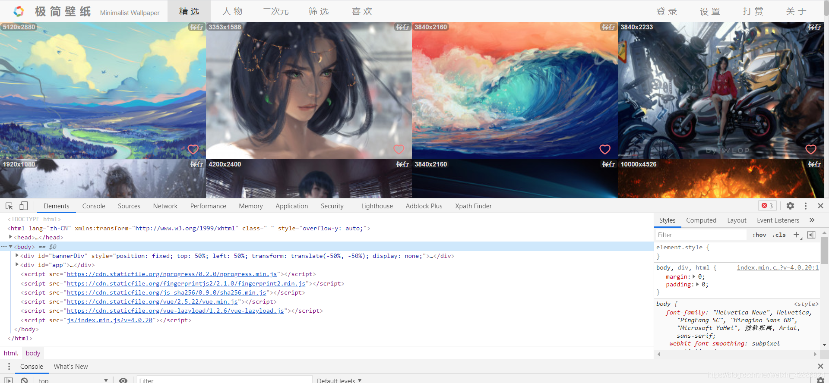Open the Lighthouse tab
Image resolution: width=829 pixels, height=383 pixels.
377,206
